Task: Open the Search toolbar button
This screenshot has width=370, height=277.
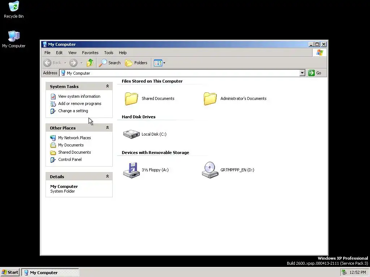Action: click(x=110, y=63)
